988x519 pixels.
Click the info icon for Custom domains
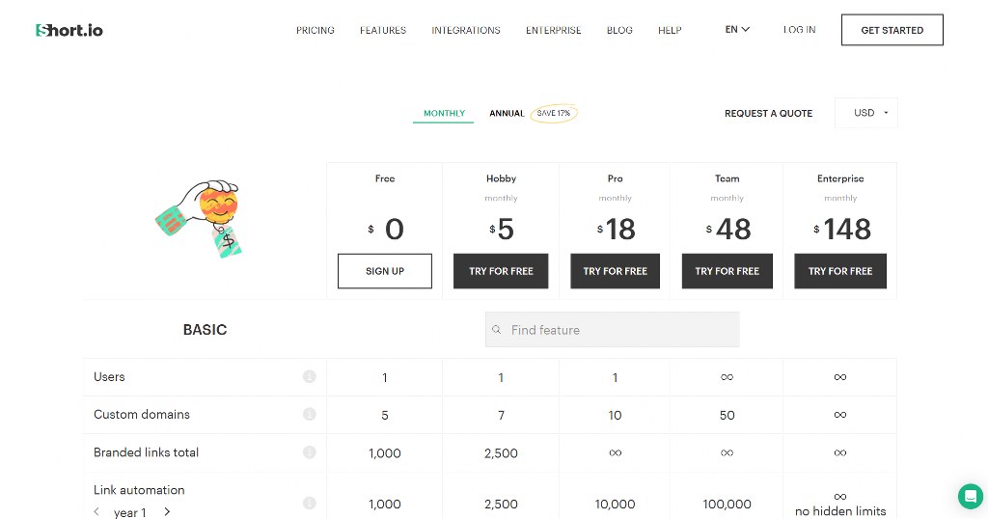tap(309, 415)
